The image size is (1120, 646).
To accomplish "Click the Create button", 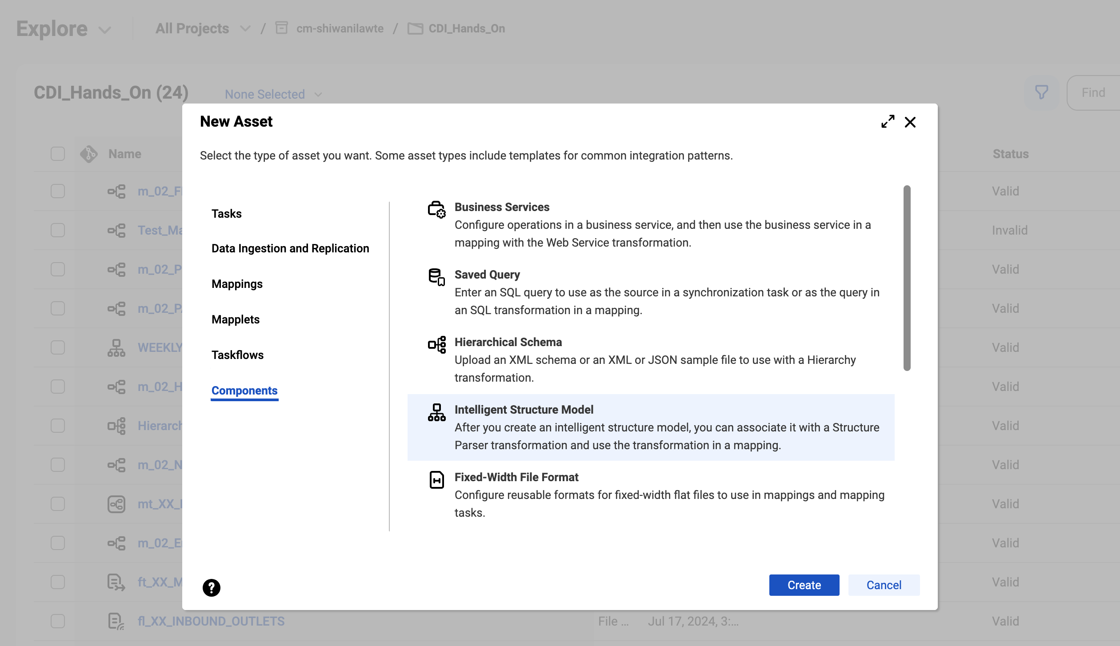I will tap(804, 585).
